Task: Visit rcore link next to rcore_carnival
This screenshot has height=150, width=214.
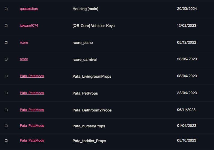Action: (x=24, y=59)
